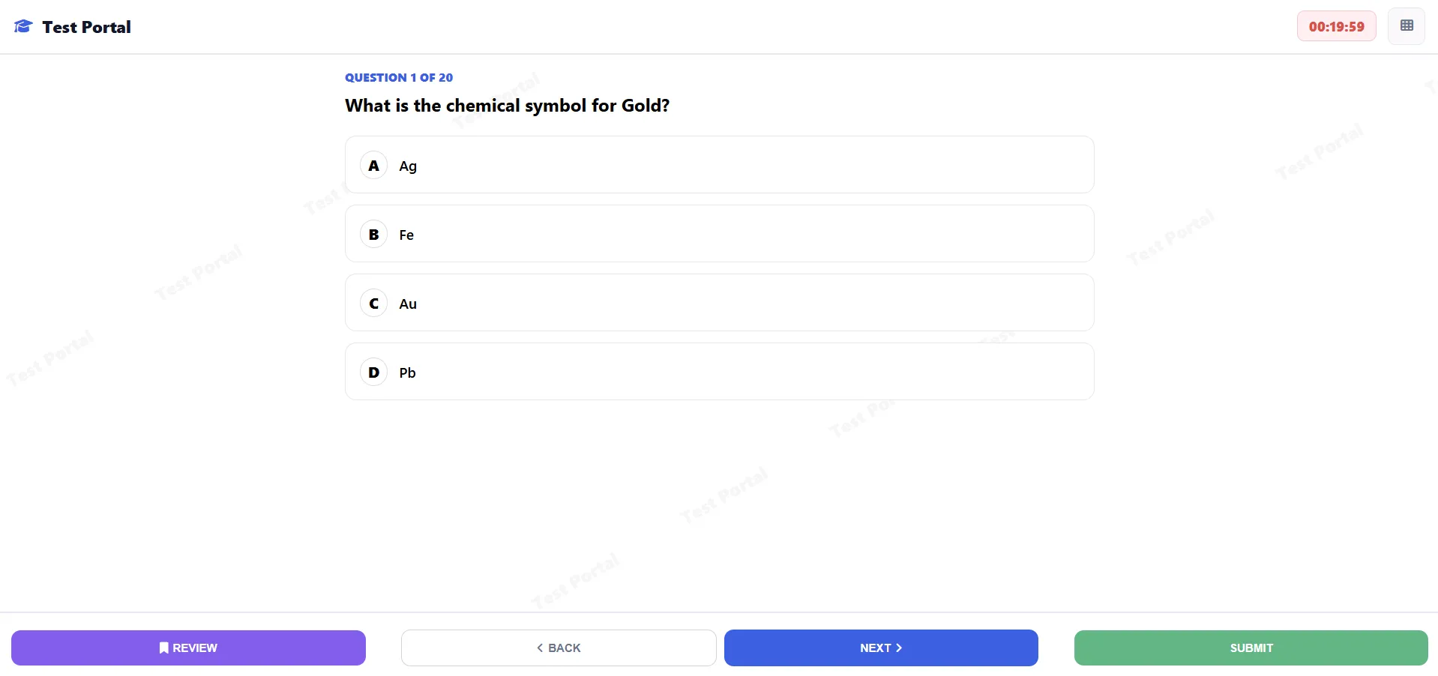
Task: Open the question grid navigator icon
Action: (1407, 26)
